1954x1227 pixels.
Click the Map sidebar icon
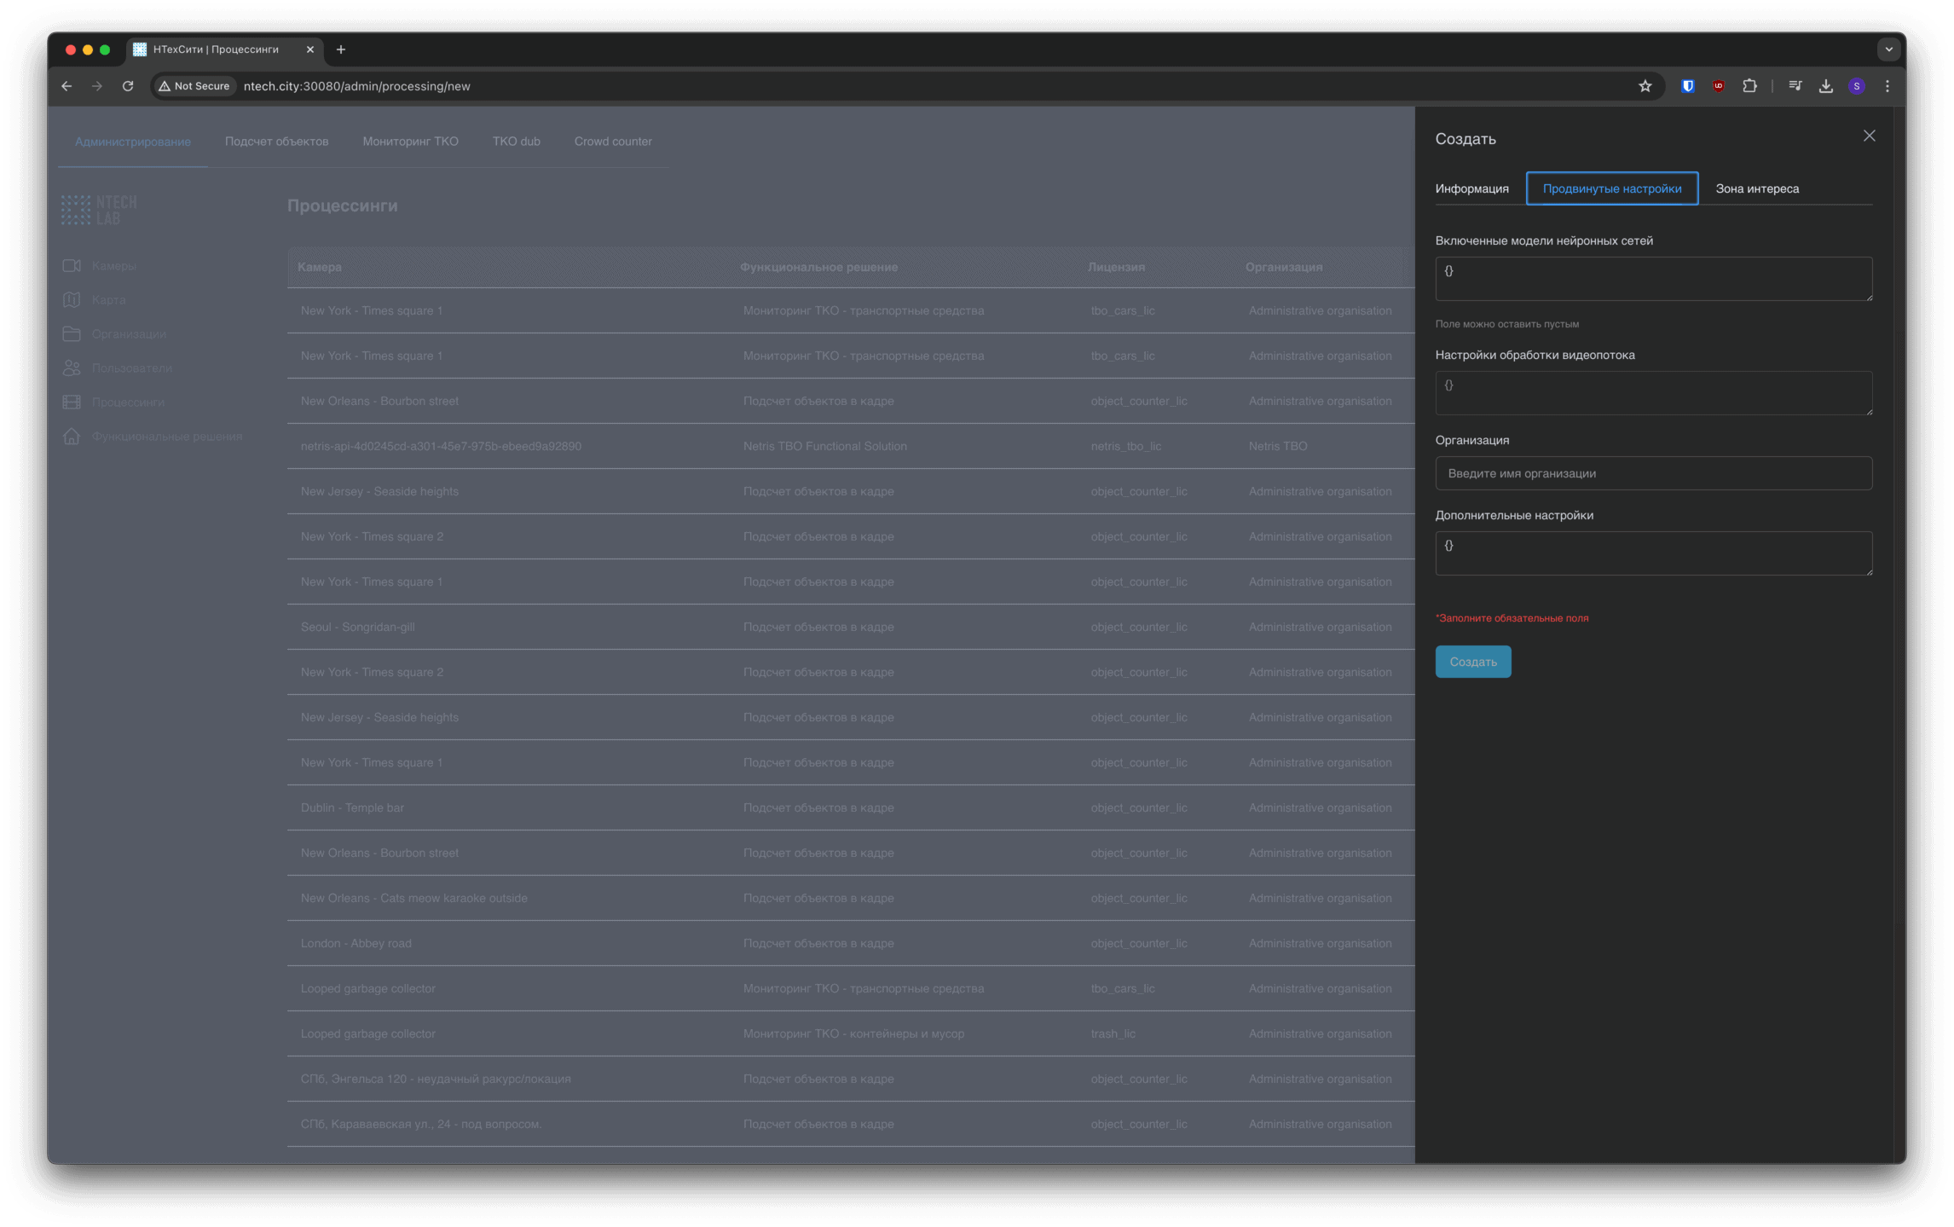tap(72, 300)
